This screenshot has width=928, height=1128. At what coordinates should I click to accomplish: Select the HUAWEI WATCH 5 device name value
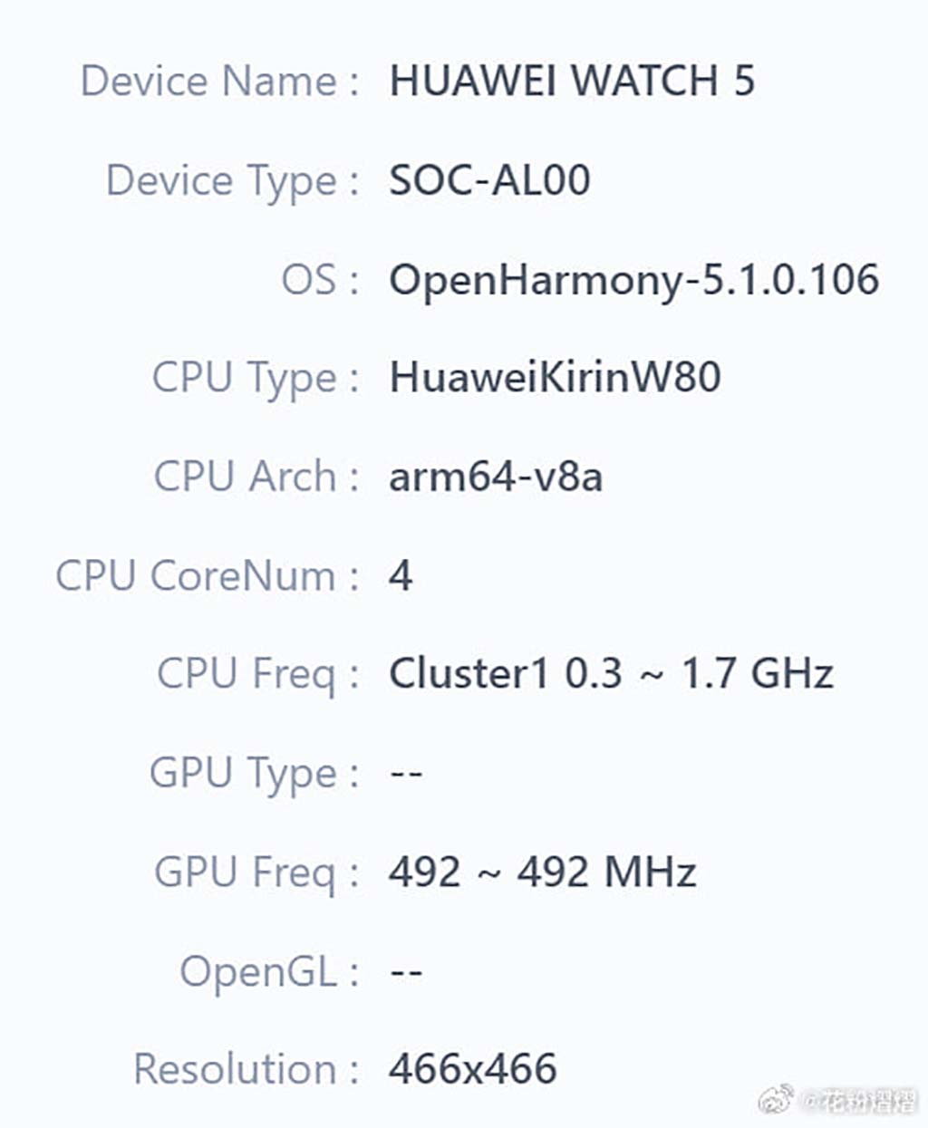(571, 82)
